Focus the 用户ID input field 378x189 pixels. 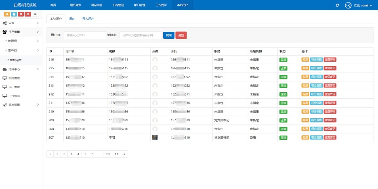85,35
